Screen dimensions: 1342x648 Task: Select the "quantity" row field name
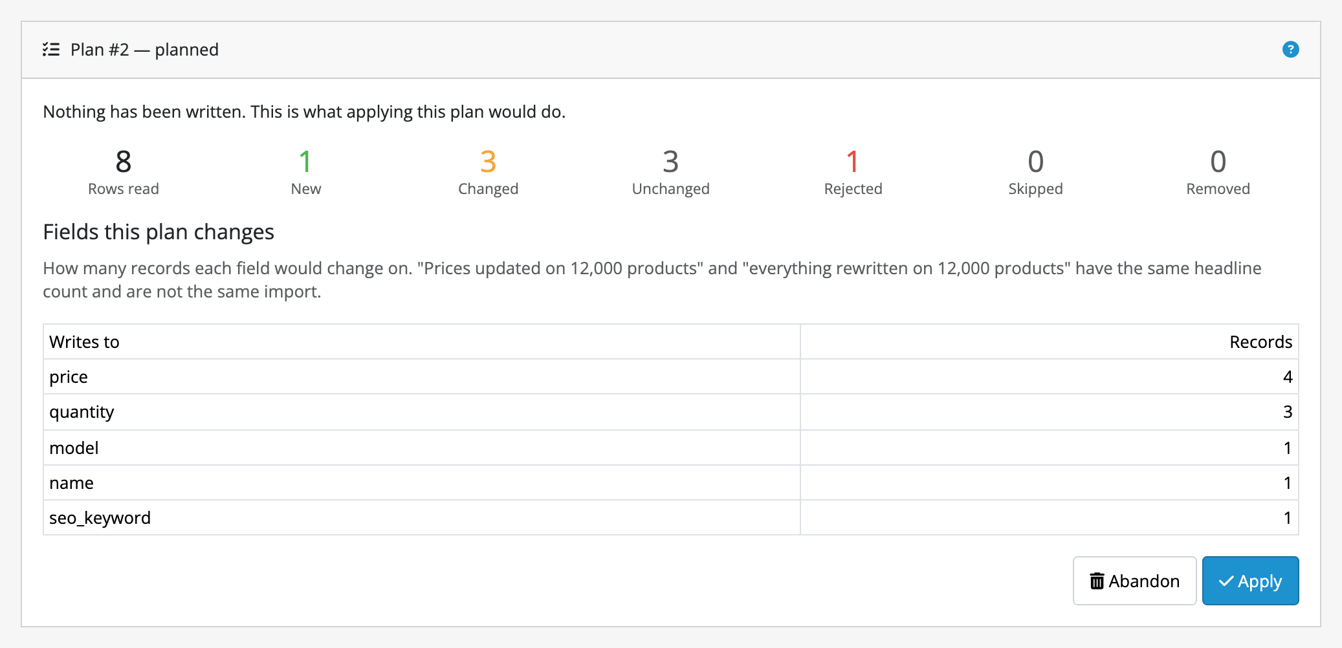[x=82, y=412]
